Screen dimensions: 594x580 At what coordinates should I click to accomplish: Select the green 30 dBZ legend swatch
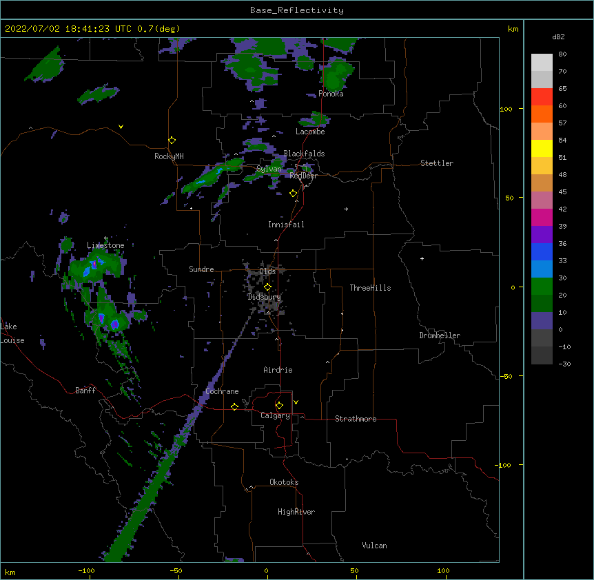pos(542,287)
